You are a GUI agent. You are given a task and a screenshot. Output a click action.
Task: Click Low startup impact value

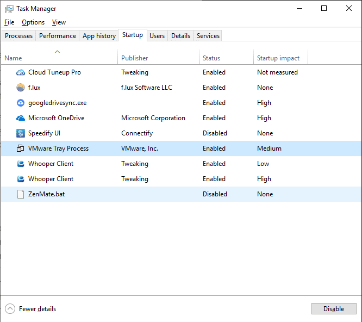click(x=263, y=164)
